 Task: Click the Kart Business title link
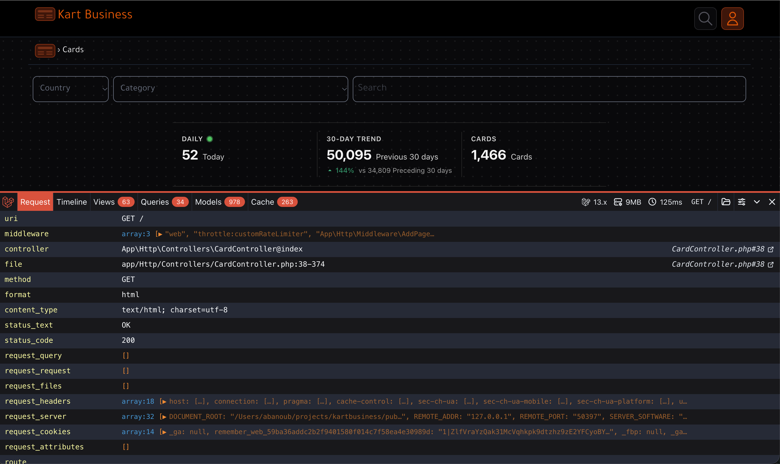(95, 14)
